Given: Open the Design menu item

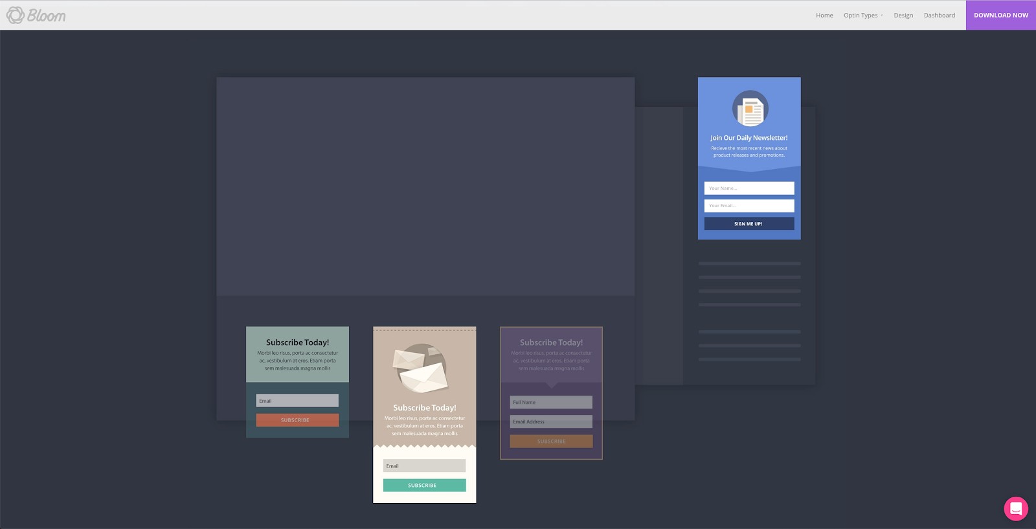Looking at the screenshot, I should coord(903,16).
